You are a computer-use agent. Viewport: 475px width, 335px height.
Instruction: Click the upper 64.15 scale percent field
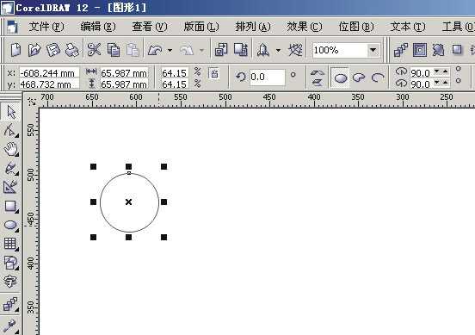coord(174,73)
